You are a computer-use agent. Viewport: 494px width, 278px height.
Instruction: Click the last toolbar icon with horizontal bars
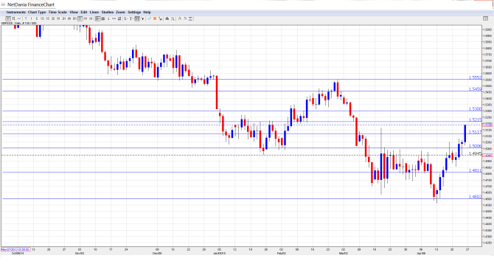(x=191, y=19)
